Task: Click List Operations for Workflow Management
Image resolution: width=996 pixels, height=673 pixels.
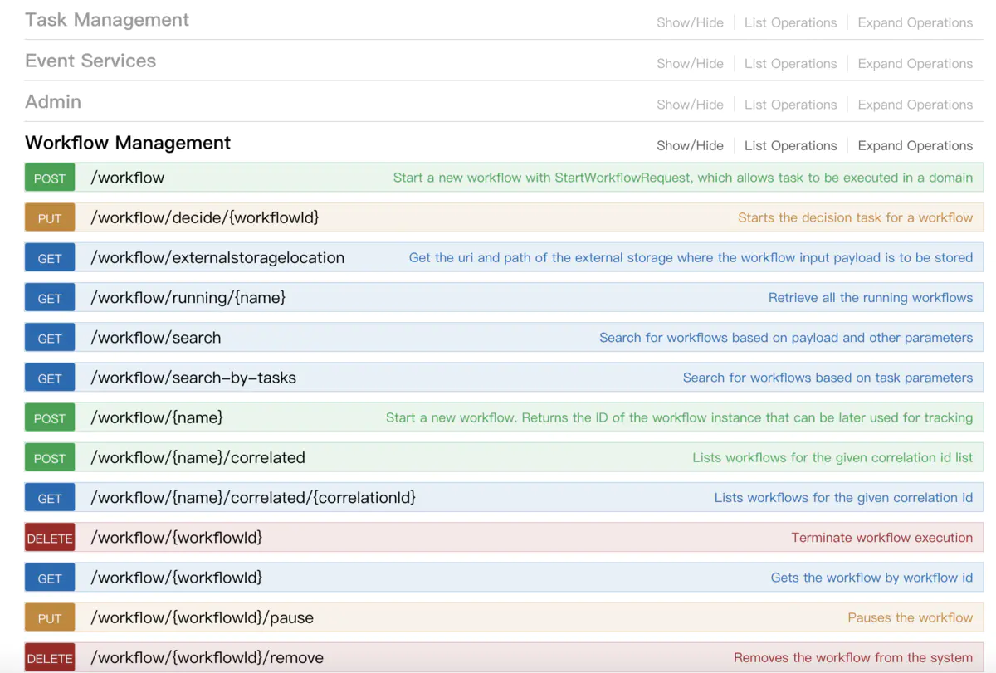Action: click(790, 145)
